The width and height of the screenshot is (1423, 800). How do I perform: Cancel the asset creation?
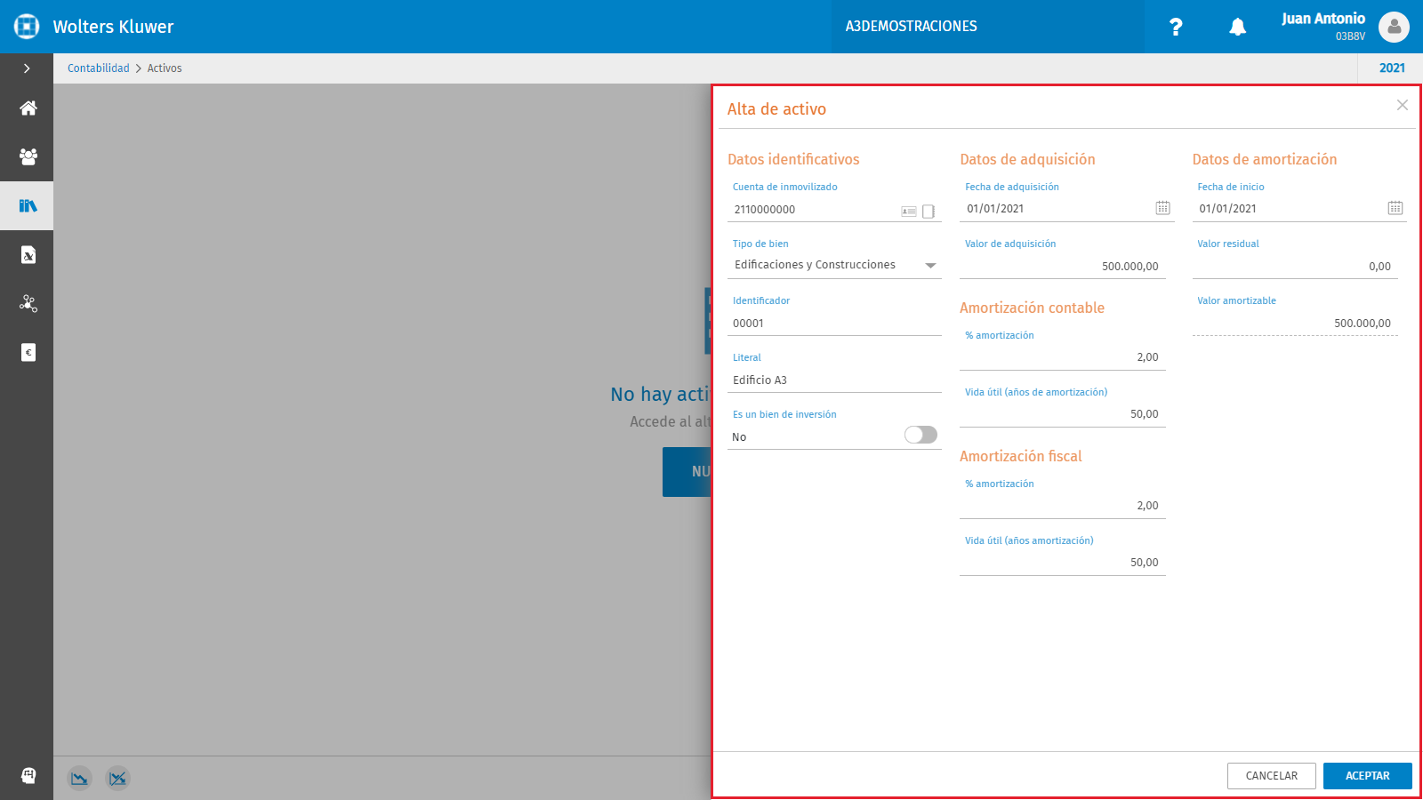[x=1272, y=776]
